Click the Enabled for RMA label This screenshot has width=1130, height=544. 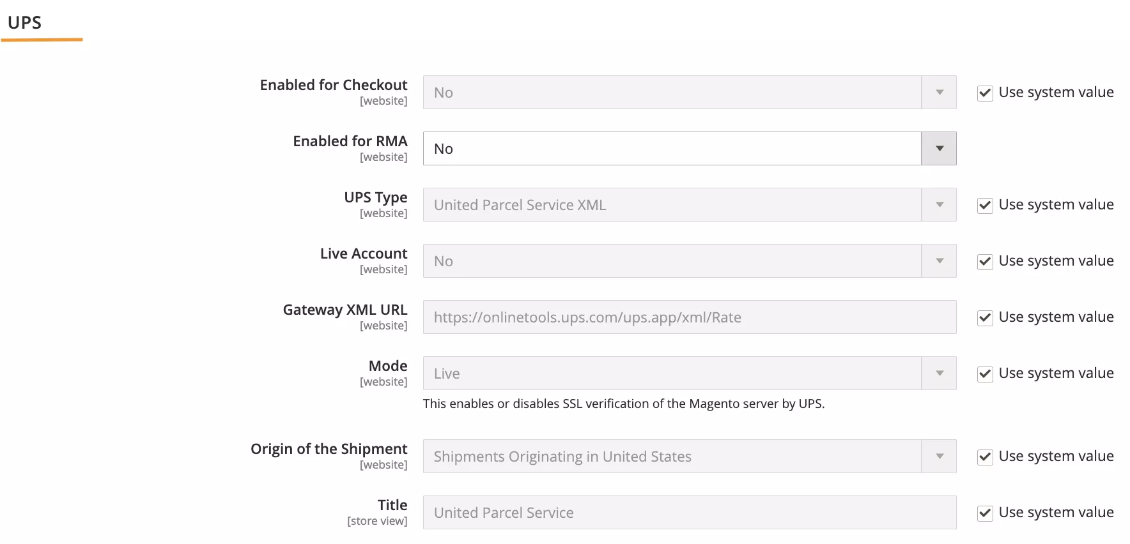pos(350,142)
